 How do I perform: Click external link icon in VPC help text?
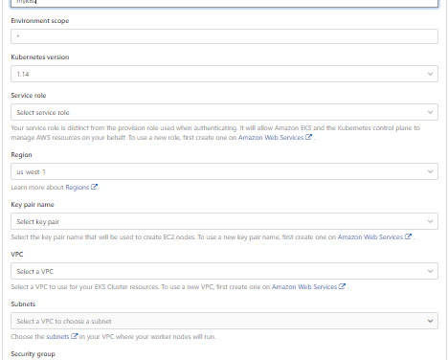[x=342, y=286]
